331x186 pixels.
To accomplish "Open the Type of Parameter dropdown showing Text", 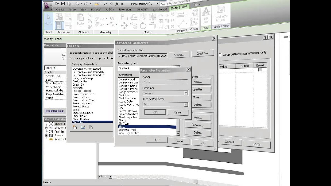I will (x=186, y=104).
